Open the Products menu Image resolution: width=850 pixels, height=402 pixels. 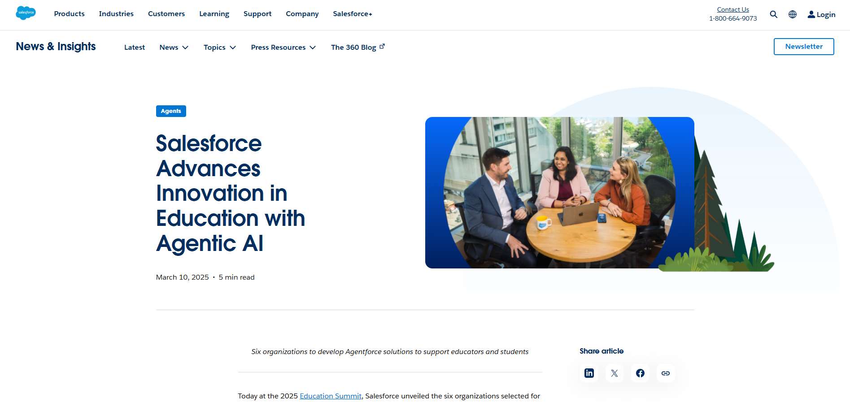coord(69,14)
